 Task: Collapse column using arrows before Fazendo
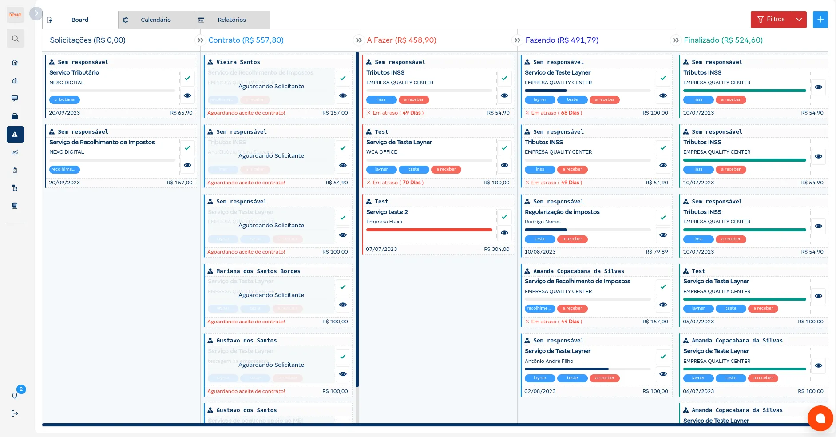click(517, 40)
